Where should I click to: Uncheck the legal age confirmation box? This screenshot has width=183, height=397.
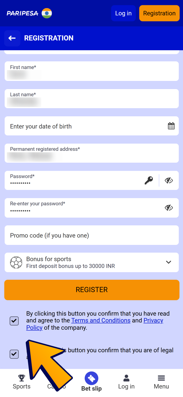pos(14,354)
